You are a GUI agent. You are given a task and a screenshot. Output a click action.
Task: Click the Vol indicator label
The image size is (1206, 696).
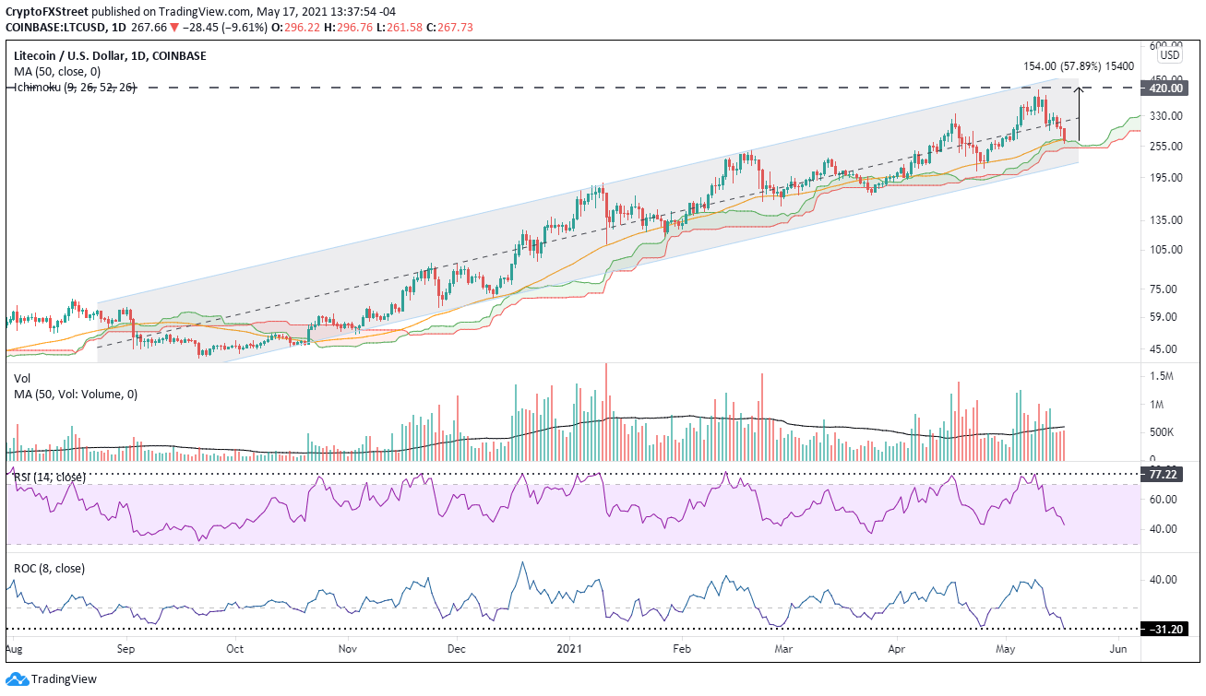pos(21,378)
